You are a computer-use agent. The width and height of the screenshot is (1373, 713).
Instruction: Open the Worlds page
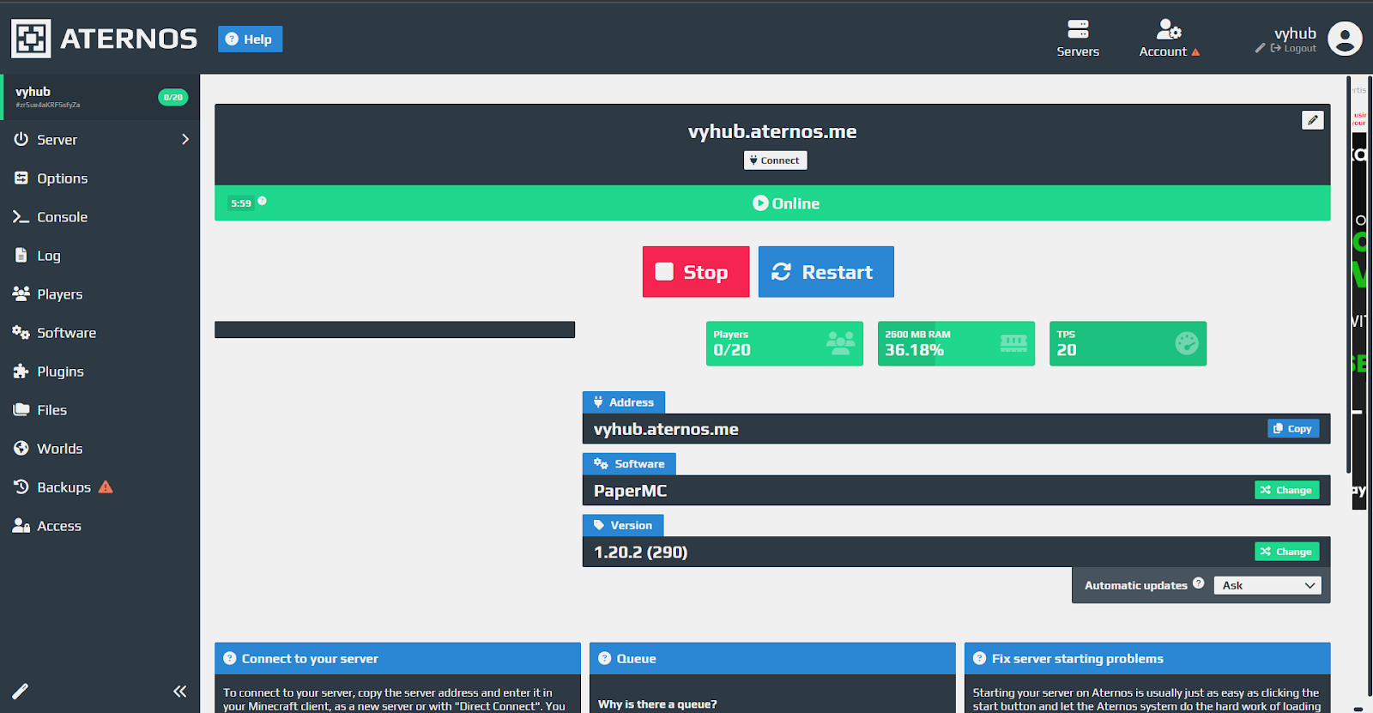click(100, 448)
